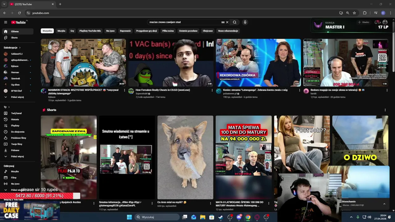Open the Do obejrzenia list
Viewport: 395px width, 222px height.
pos(18,132)
